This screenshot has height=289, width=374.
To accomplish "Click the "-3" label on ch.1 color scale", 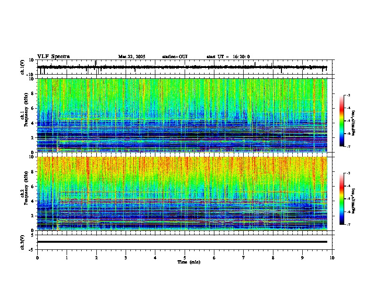I will (348, 95).
